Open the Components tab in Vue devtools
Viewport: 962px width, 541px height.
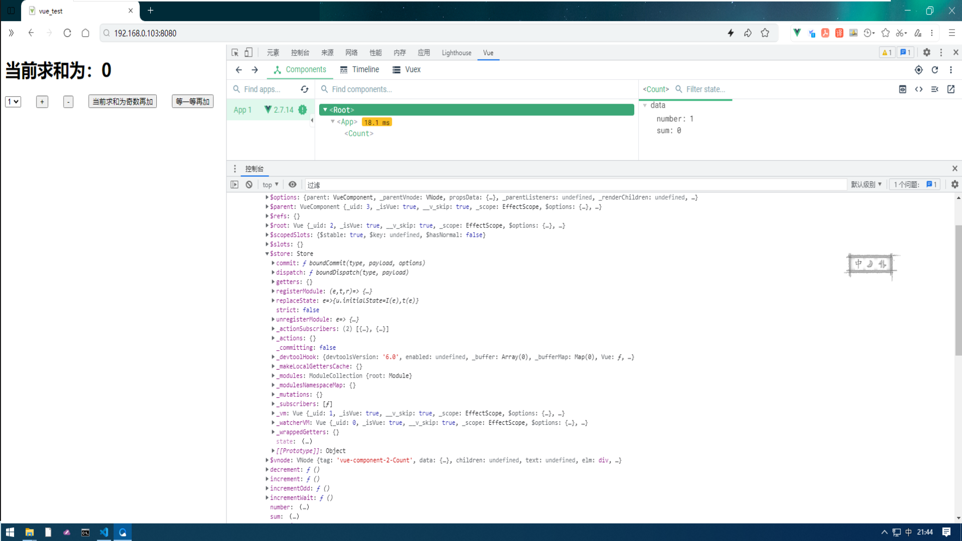[x=300, y=70]
